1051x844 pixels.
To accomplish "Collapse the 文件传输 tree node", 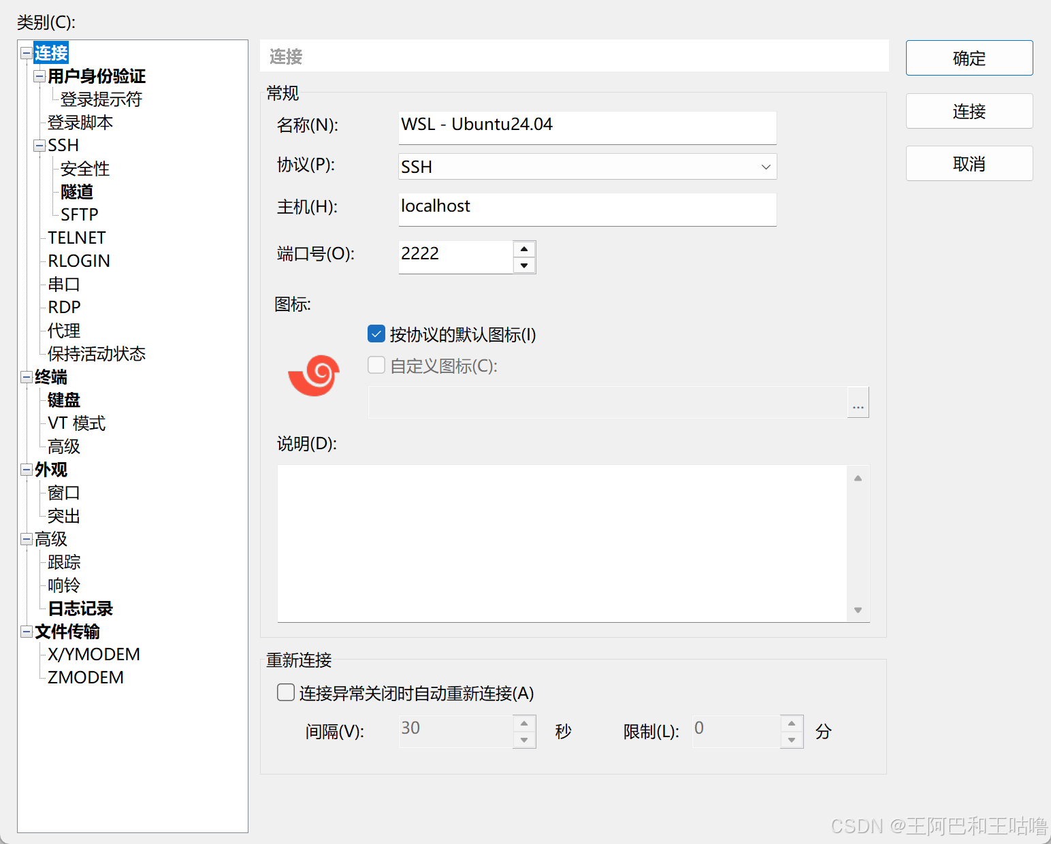I will 26,632.
